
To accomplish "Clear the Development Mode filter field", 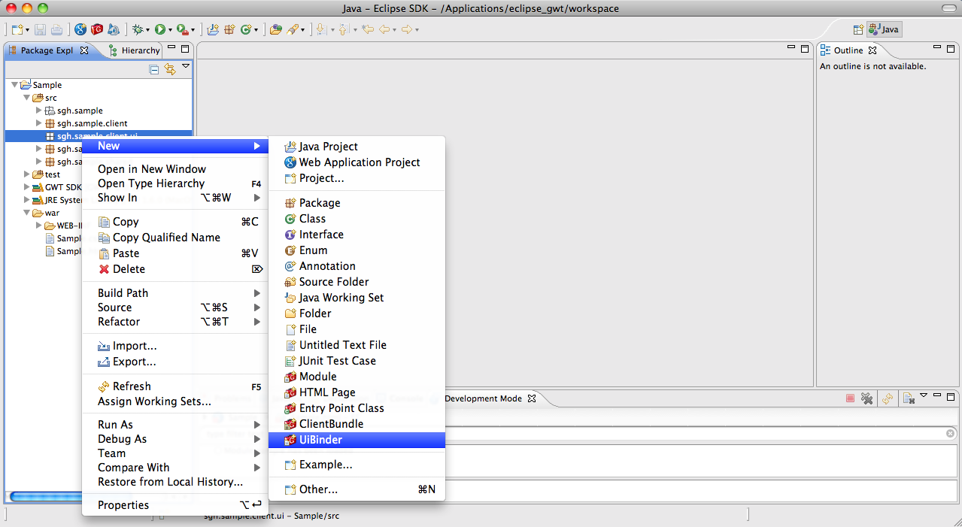I will (x=950, y=434).
